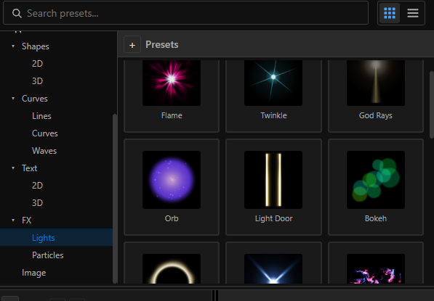The width and height of the screenshot is (434, 301).
Task: Click the presets grid scrollbar
Action: coord(432,104)
